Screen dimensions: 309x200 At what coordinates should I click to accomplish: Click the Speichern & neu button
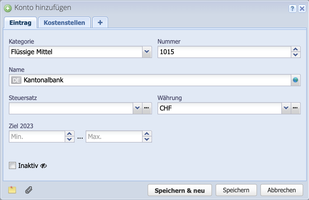(x=180, y=190)
